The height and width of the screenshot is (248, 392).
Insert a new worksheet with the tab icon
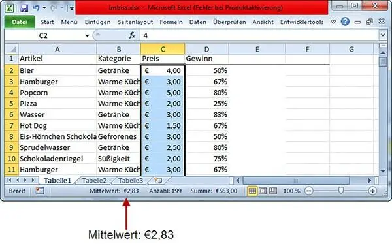158,180
